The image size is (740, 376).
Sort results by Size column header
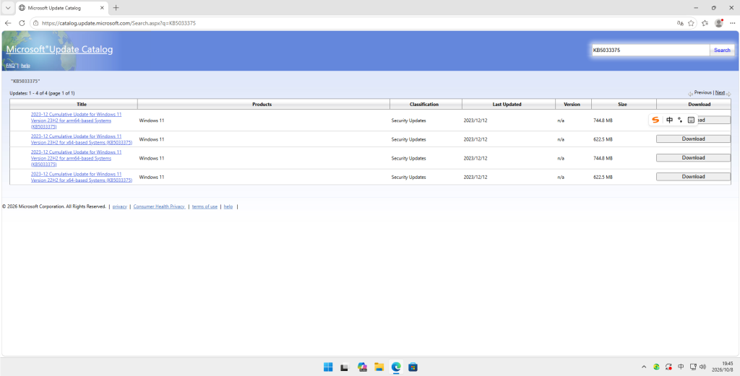622,104
